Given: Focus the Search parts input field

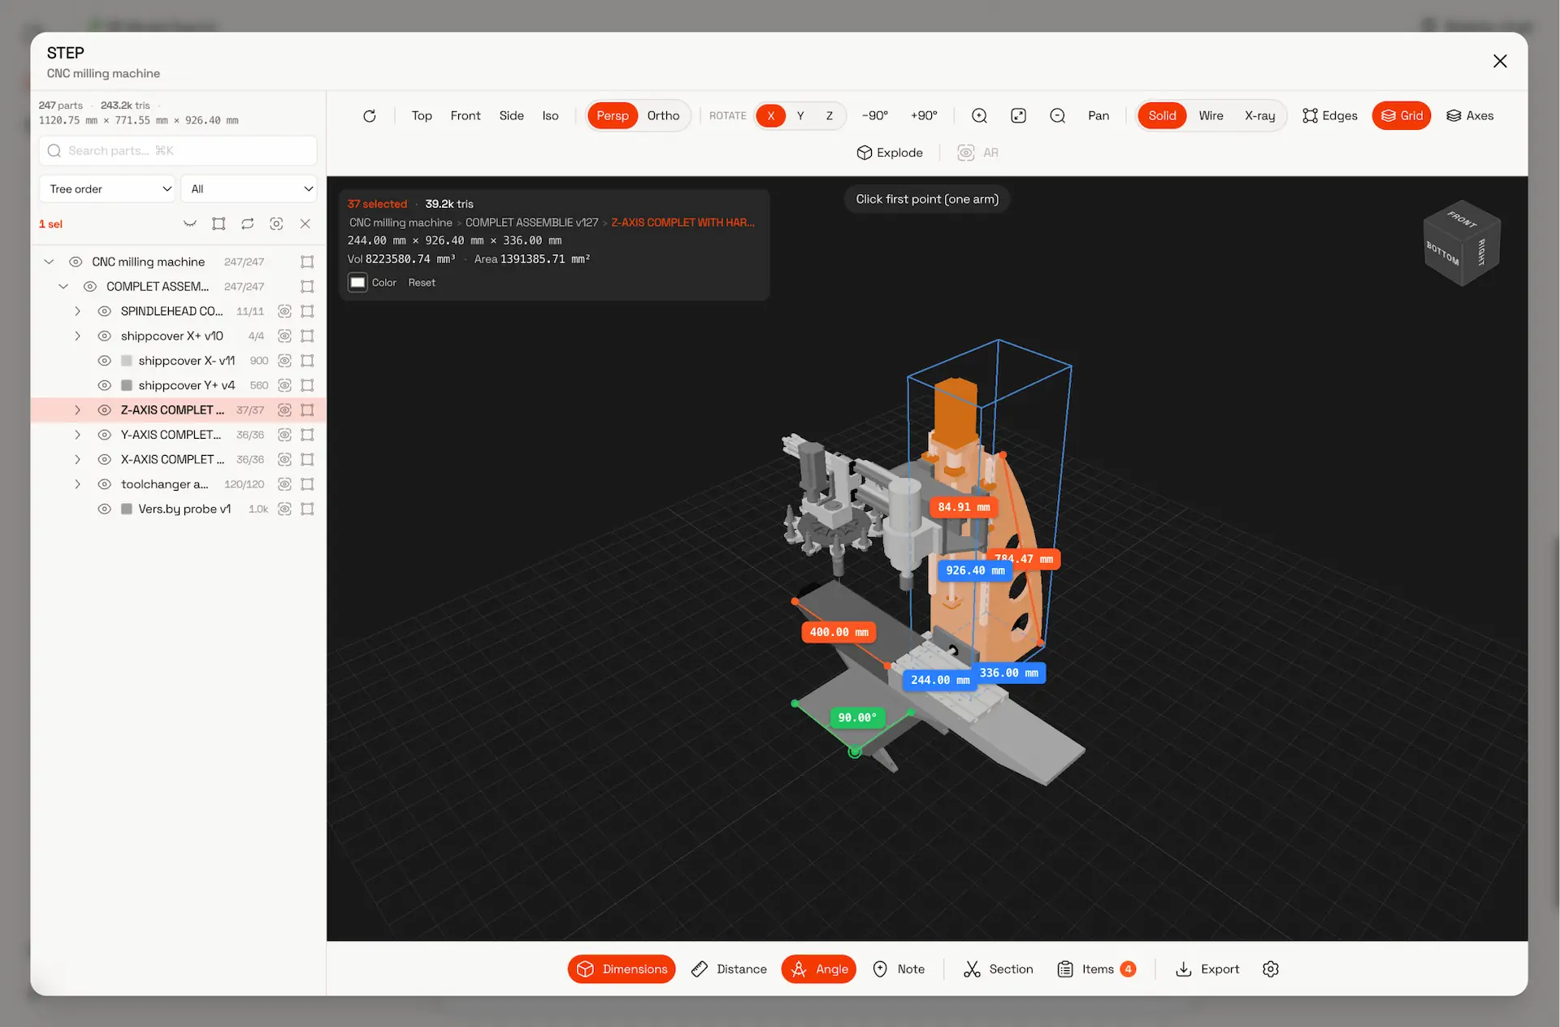Looking at the screenshot, I should (178, 150).
